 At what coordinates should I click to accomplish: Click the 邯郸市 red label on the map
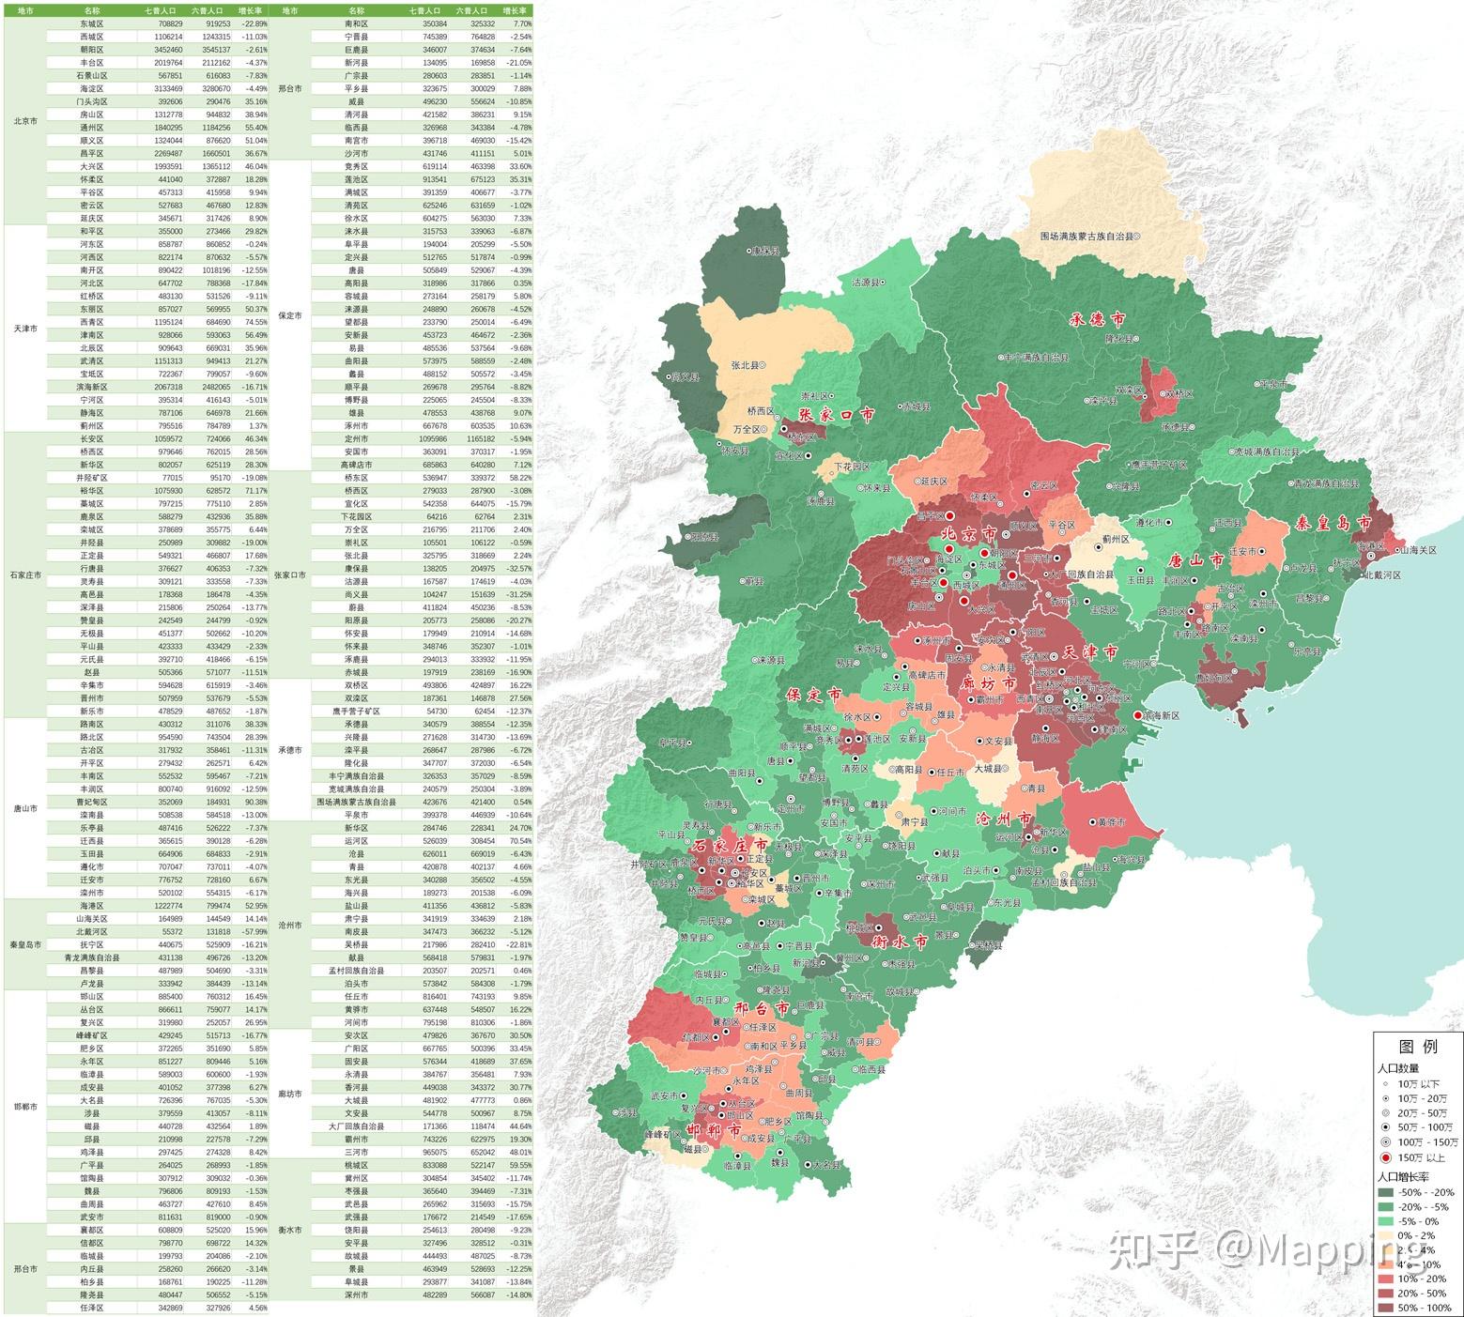click(715, 1130)
